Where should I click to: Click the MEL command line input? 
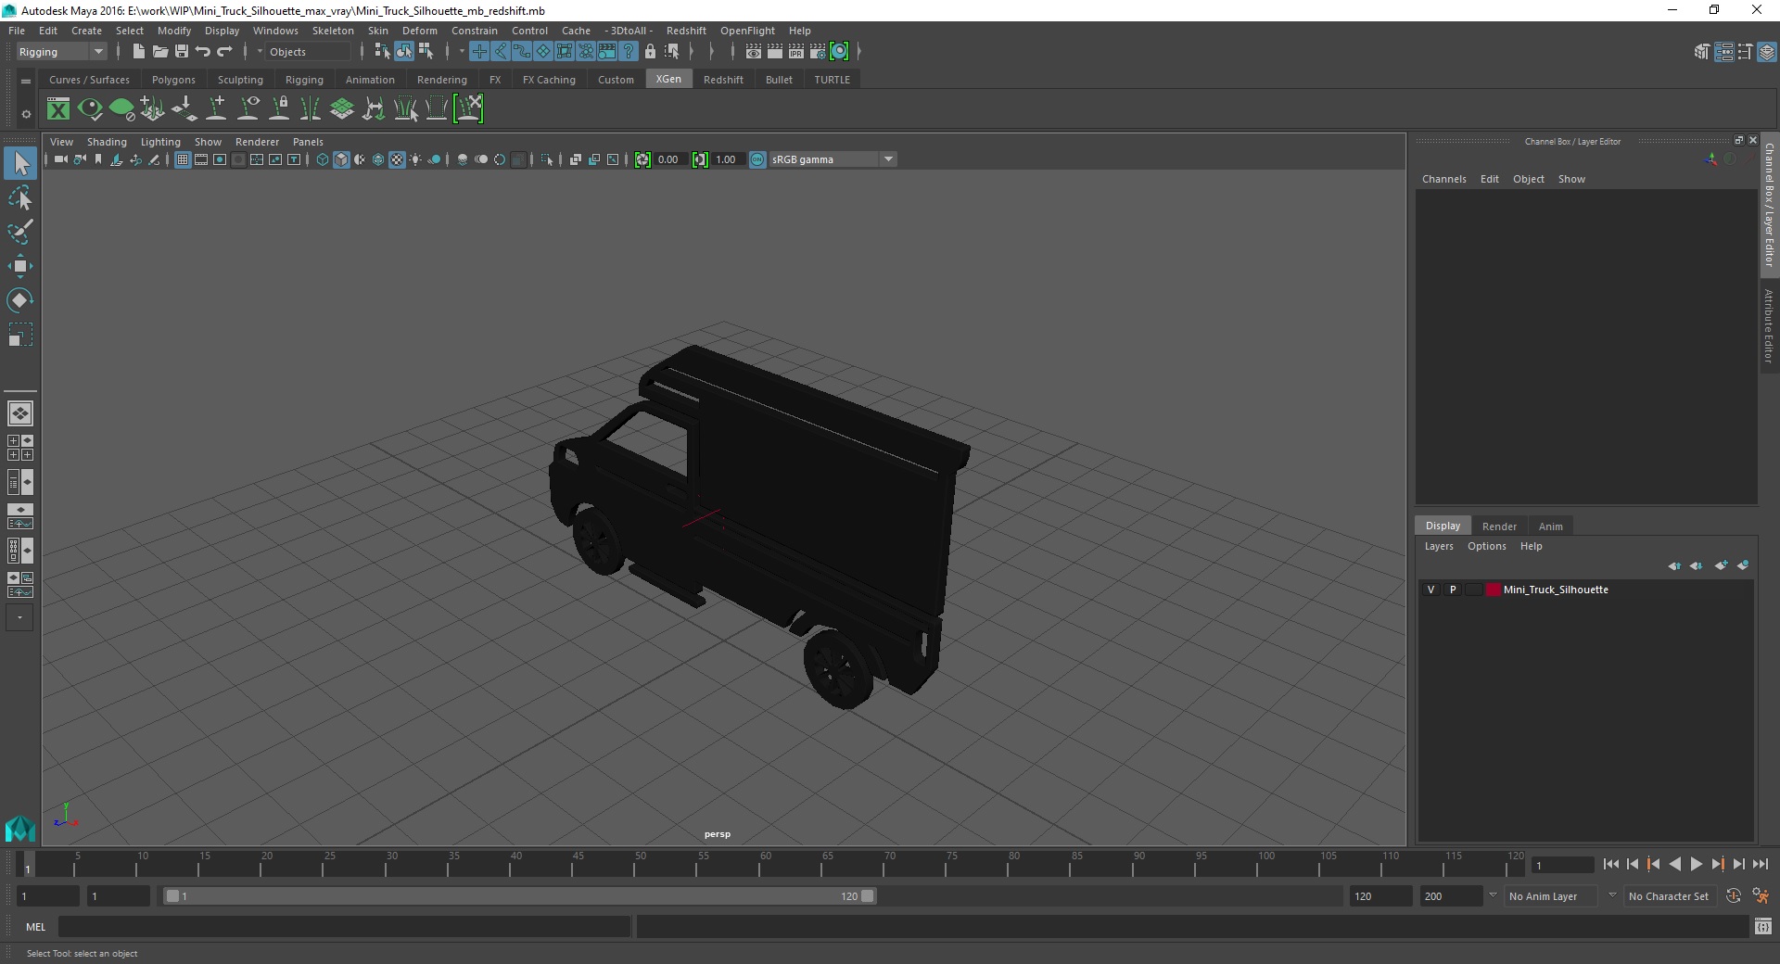[x=344, y=926]
